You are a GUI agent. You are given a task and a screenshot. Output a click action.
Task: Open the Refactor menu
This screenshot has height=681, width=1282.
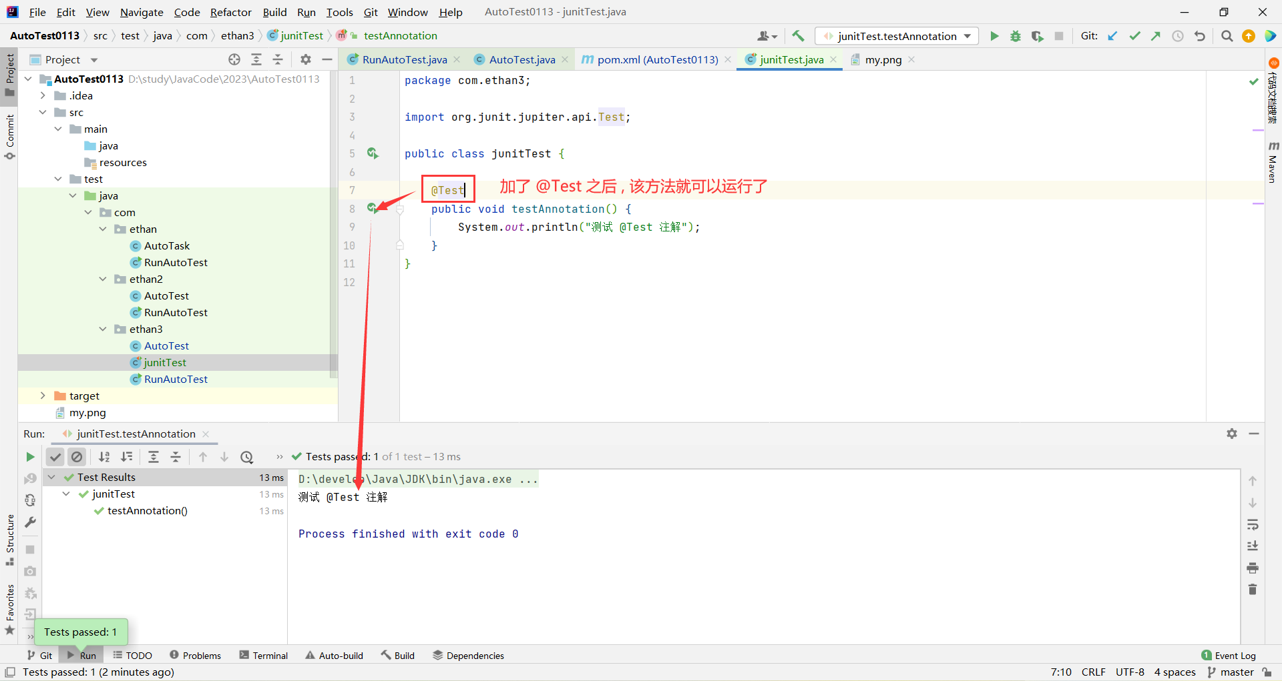(231, 12)
